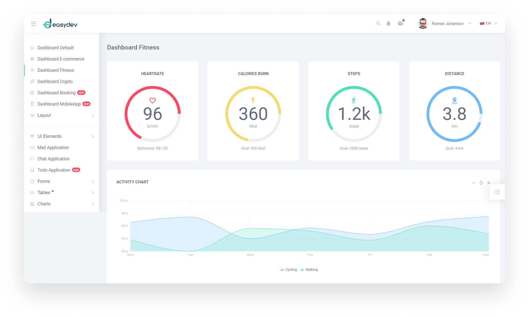Open the mail envelope icon

[x=400, y=23]
